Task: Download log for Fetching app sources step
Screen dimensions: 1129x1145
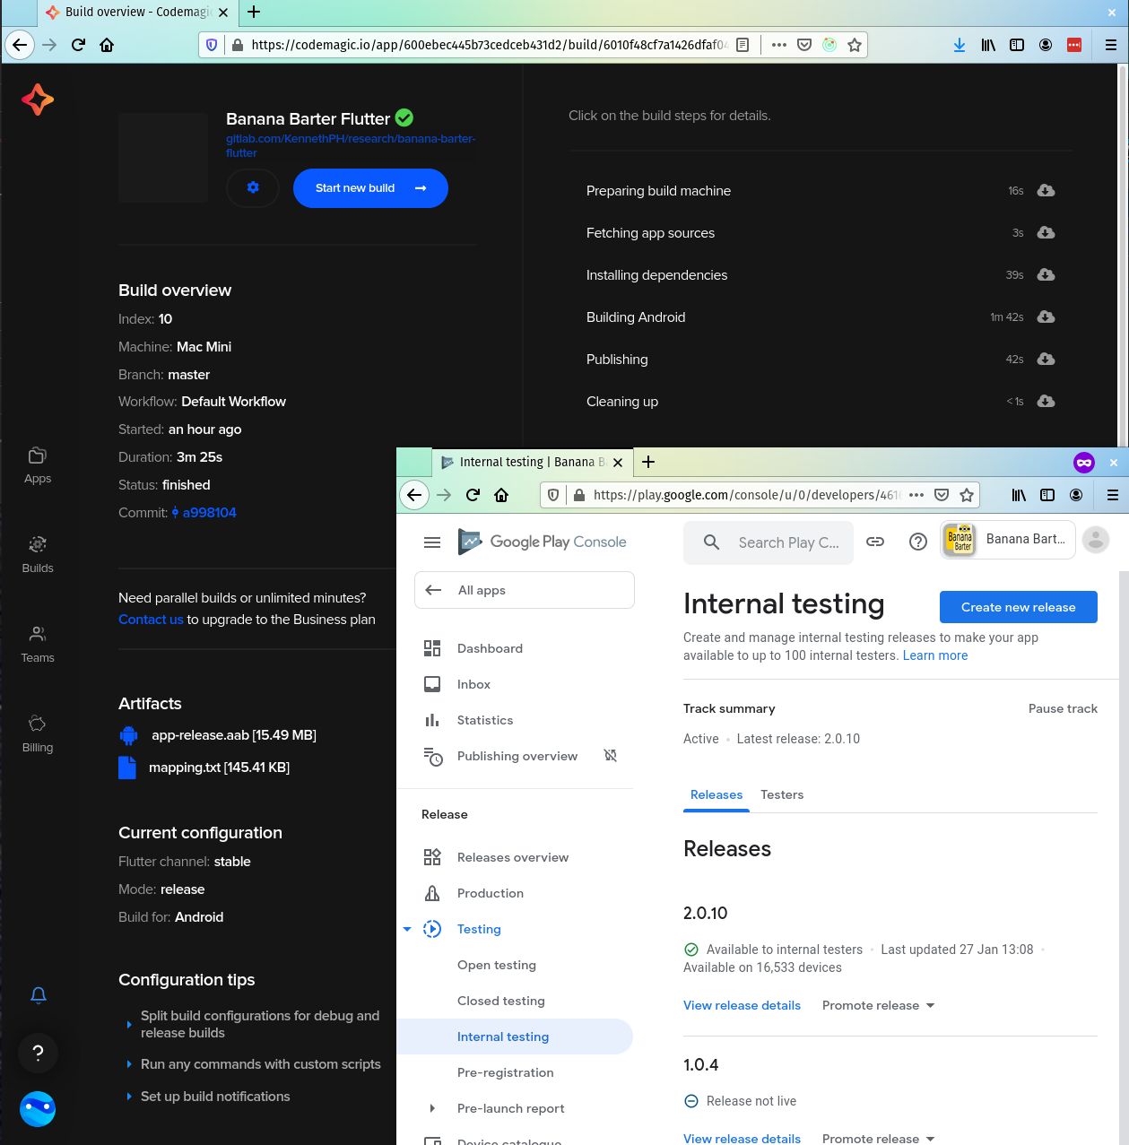Action: pos(1046,233)
